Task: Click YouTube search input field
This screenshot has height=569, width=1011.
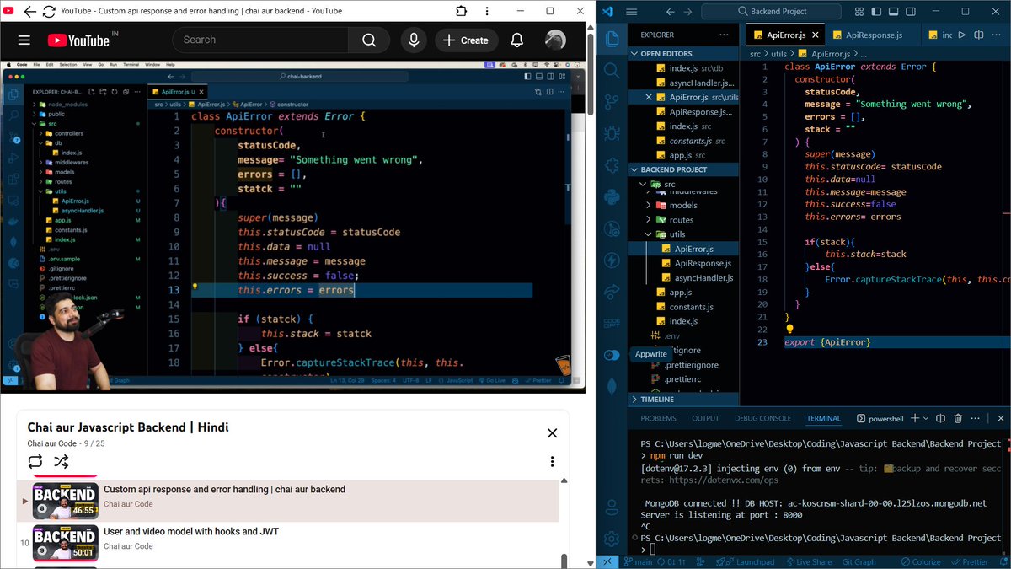Action: tap(260, 40)
